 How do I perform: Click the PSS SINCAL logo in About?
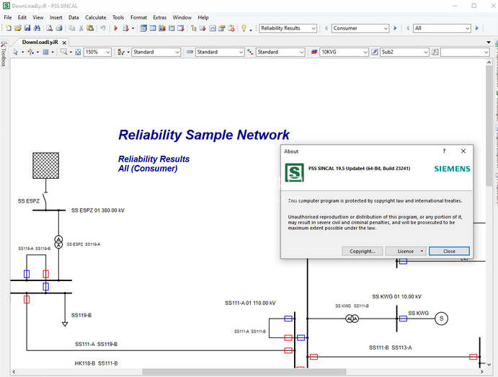(295, 172)
